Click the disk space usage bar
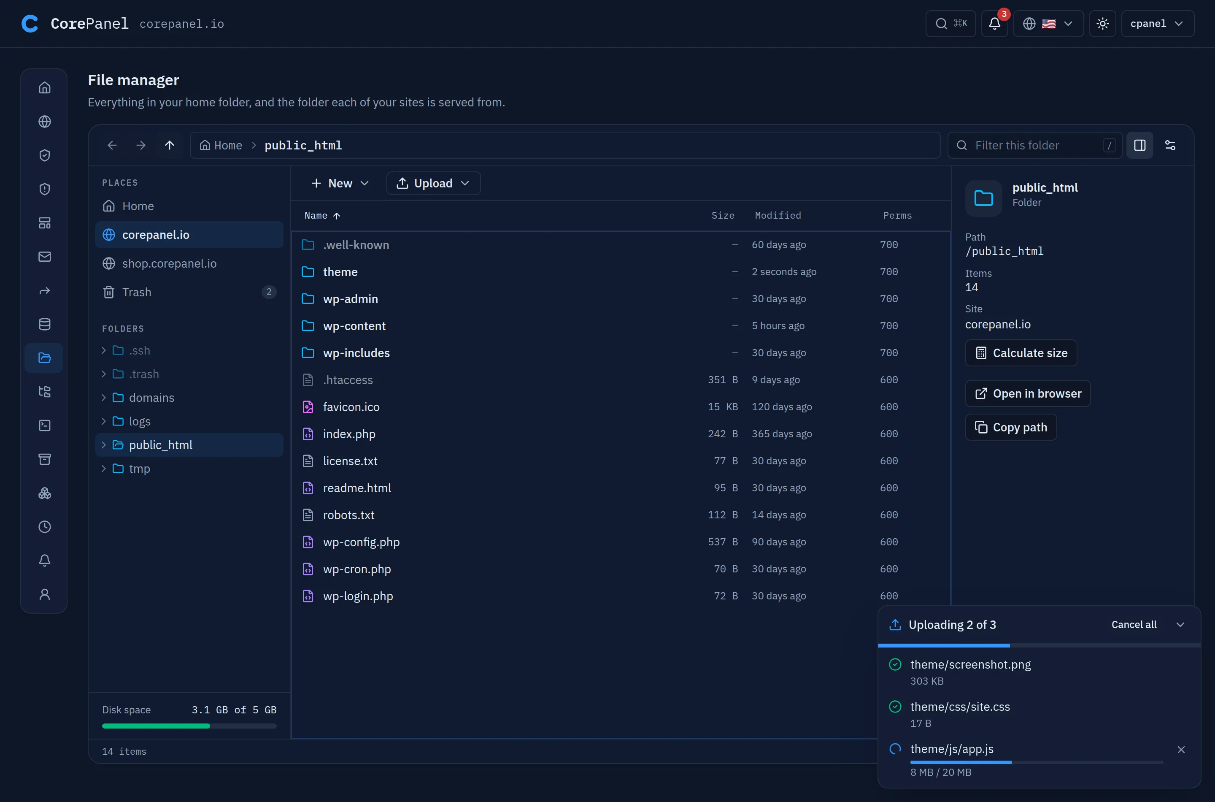Image resolution: width=1215 pixels, height=802 pixels. (189, 726)
